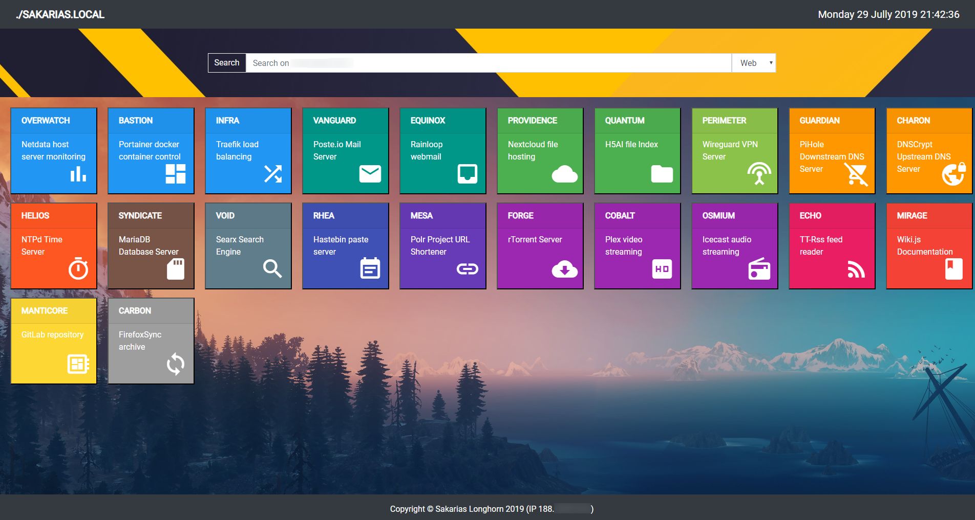This screenshot has width=975, height=520.
Task: Click the ./SAKARIAS.LOCAL header title
Action: (59, 14)
